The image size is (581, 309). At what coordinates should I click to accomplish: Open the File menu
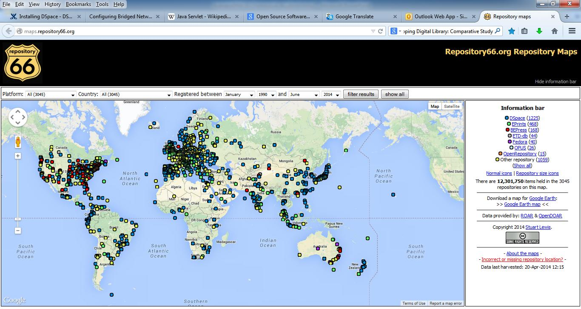6,4
